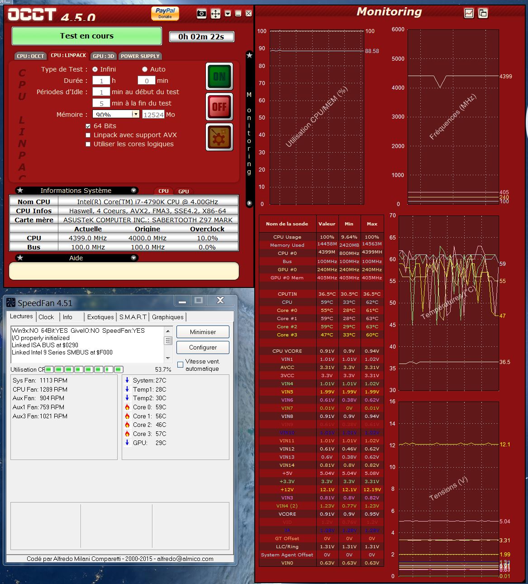
Task: Open SpeedFan Lectures tab
Action: click(21, 316)
